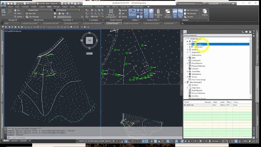Switch to the Manage ribbon tab
The image size is (261, 147).
coord(56,7)
